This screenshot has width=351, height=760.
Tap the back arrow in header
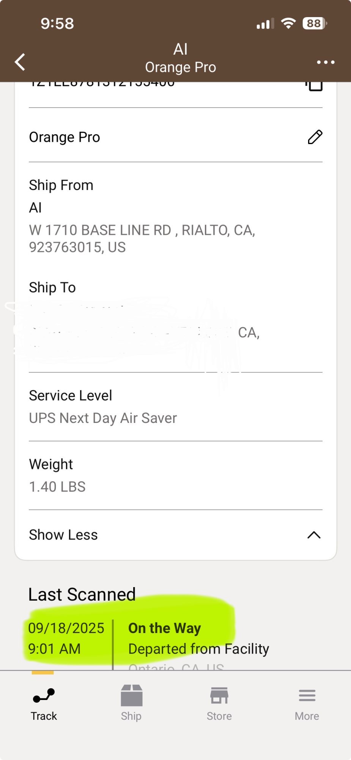[20, 62]
